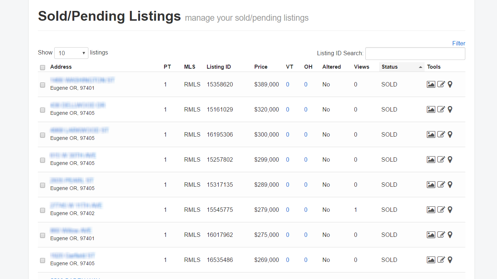Edit listing 16195306 with pencil icon
The height and width of the screenshot is (279, 497).
pos(441,134)
